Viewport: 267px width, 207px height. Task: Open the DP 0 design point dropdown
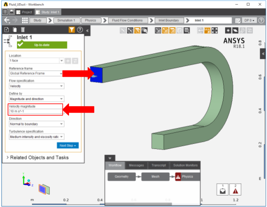coord(249,20)
